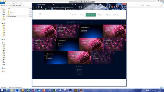Close the 'Новая вкладка' tab
The width and height of the screenshot is (164, 92).
(x=54, y=5)
